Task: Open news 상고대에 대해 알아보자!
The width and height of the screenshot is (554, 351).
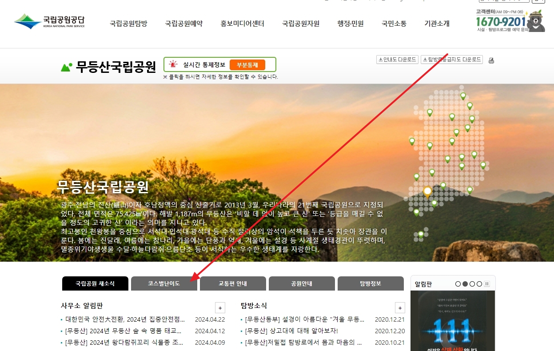Action: pos(291,331)
